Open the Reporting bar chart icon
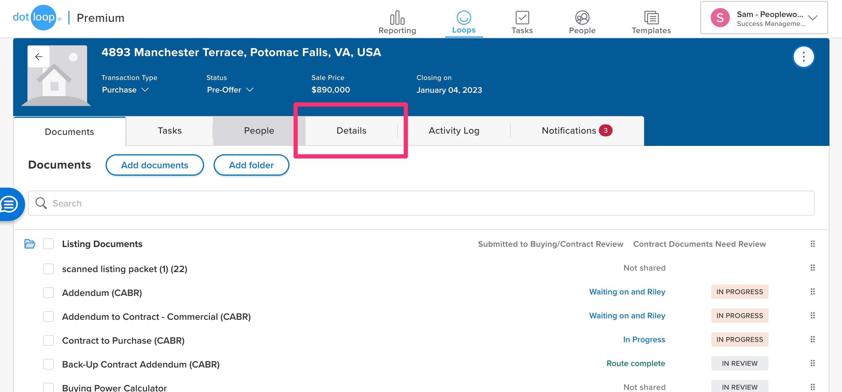This screenshot has width=842, height=392. click(x=397, y=18)
